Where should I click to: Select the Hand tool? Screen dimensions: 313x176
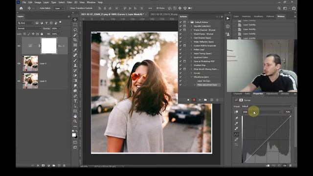pyautogui.click(x=75, y=116)
